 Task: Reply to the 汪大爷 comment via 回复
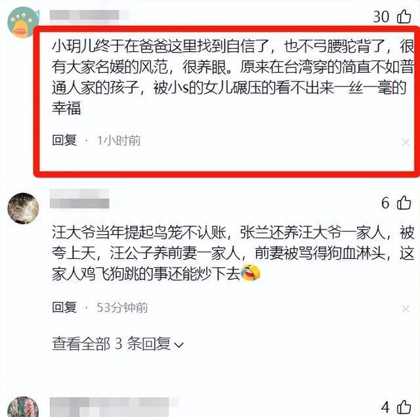pyautogui.click(x=64, y=308)
